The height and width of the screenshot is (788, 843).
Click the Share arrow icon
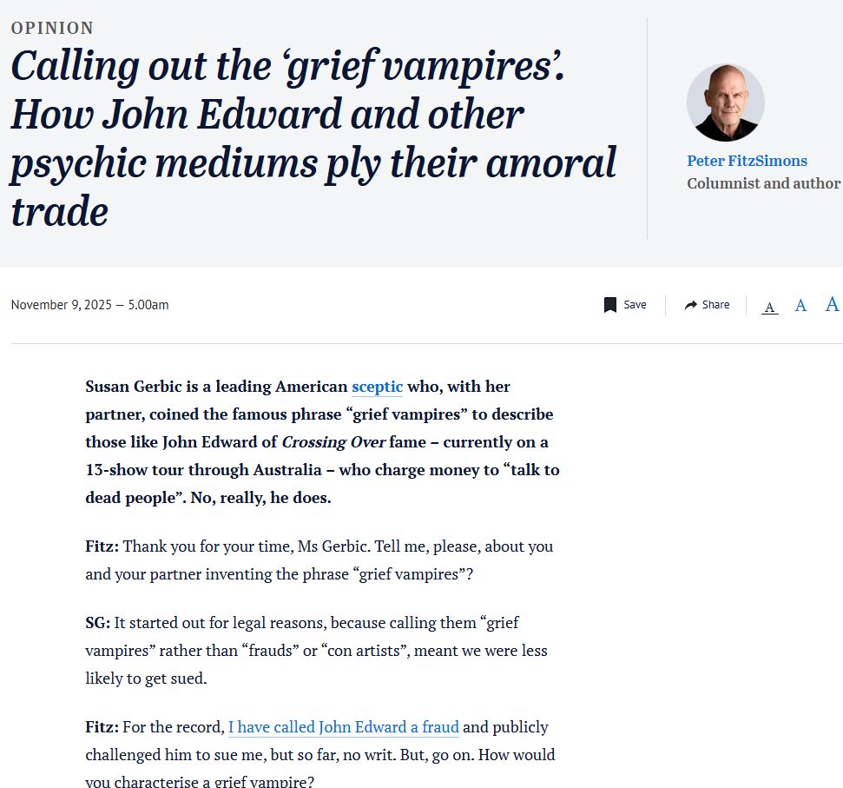click(x=690, y=305)
